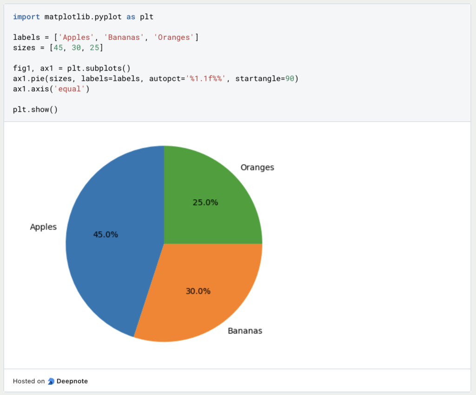Click the ax1.axis('equal') code line
This screenshot has height=395, width=476.
[51, 89]
